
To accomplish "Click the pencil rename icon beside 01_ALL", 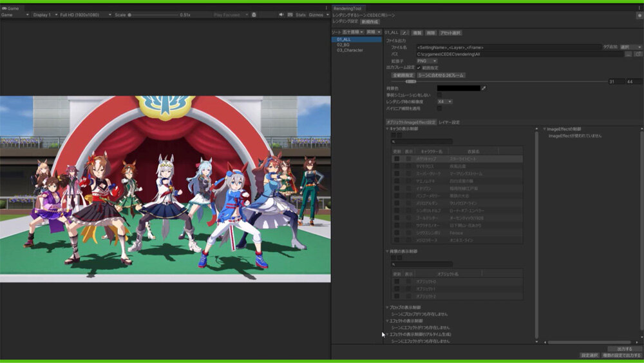I will [x=404, y=32].
